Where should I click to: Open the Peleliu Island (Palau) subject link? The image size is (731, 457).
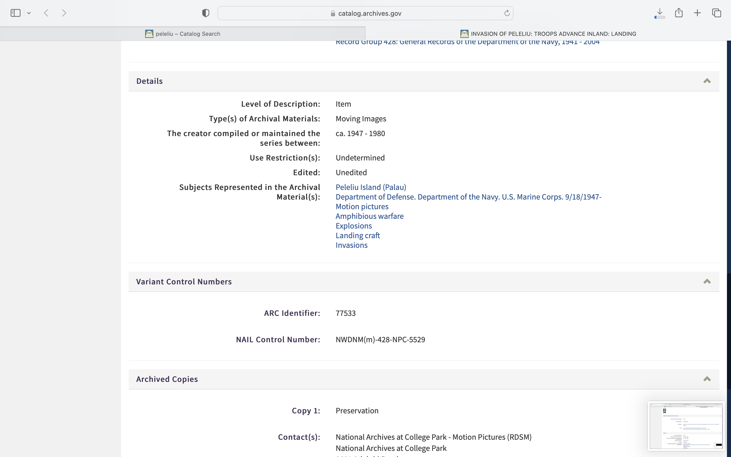tap(371, 187)
